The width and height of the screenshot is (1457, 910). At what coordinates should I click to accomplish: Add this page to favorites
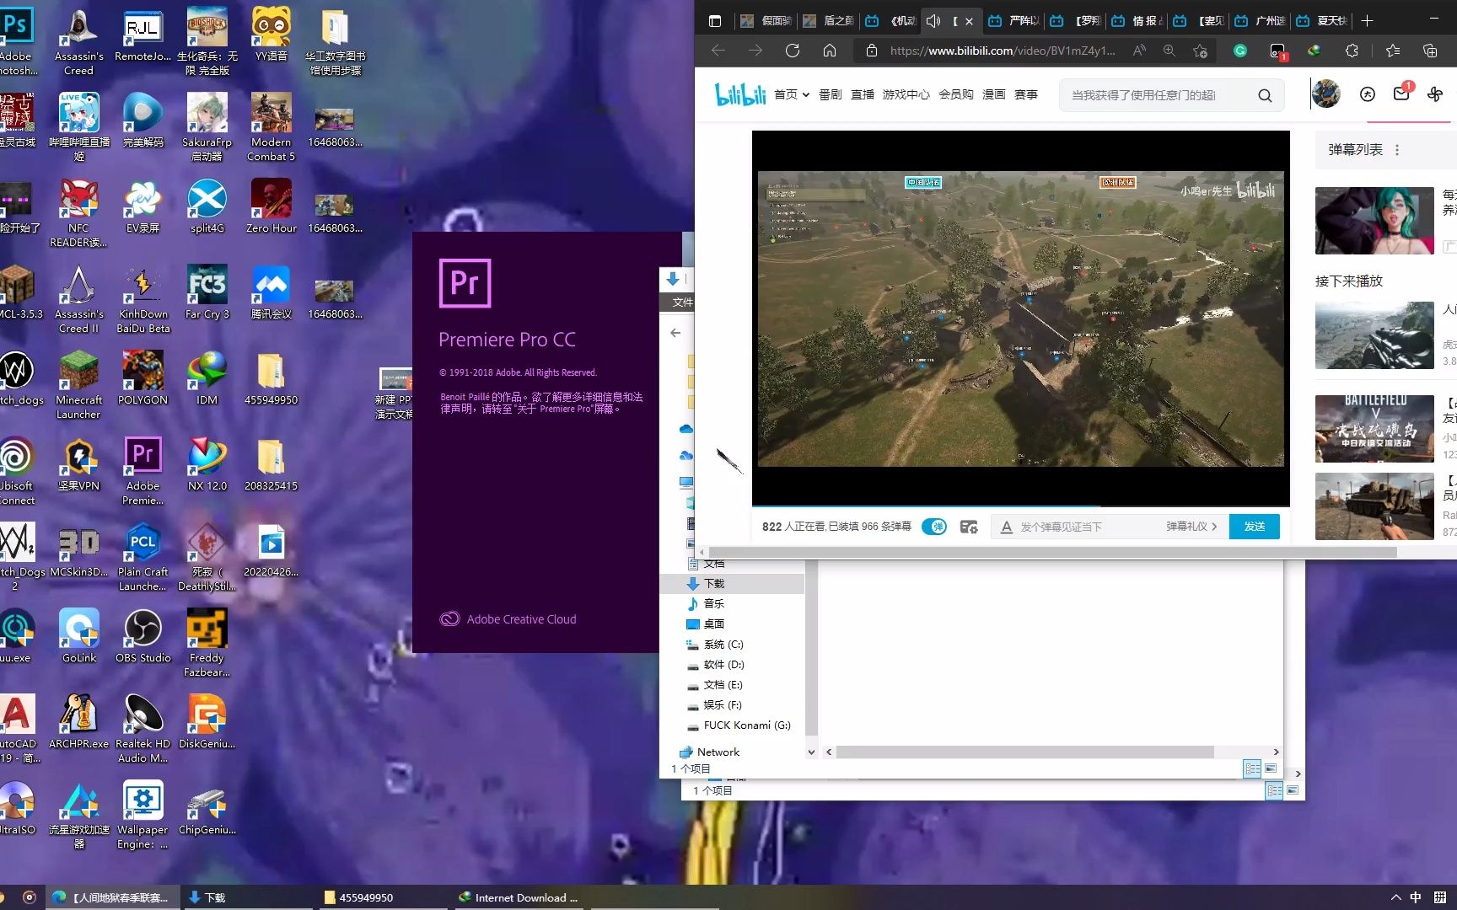pyautogui.click(x=1201, y=51)
